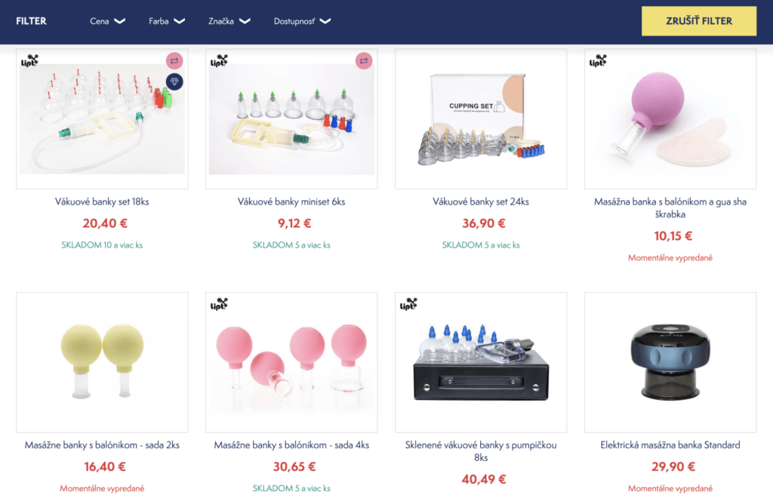The width and height of the screenshot is (773, 495).
Task: Select the Cupping Set 24ks product image
Action: coord(481,118)
